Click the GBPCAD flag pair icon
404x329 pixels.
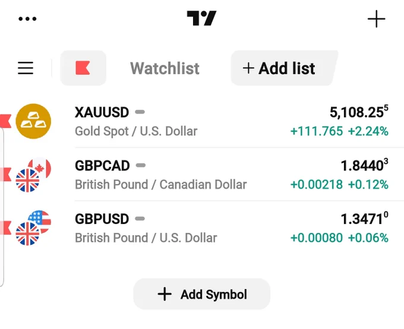click(x=33, y=175)
